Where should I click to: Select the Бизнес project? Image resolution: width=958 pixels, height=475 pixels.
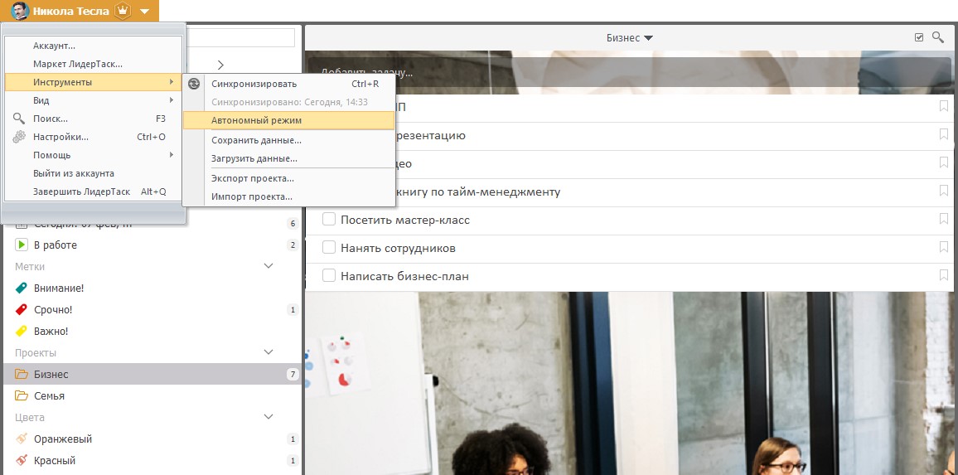[152, 374]
